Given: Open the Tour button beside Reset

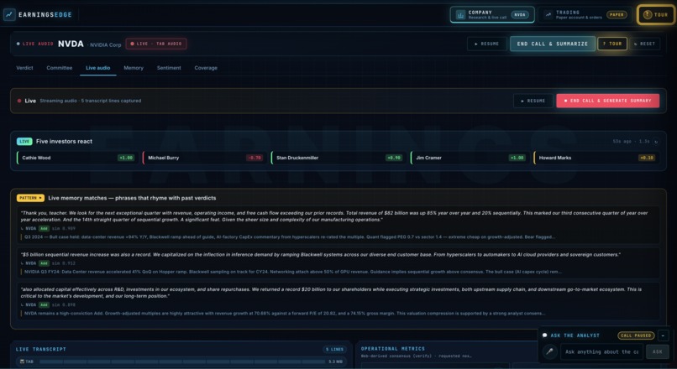Looking at the screenshot, I should tap(611, 44).
